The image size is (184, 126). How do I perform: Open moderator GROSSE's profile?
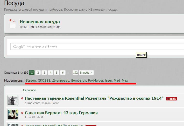point(44,81)
